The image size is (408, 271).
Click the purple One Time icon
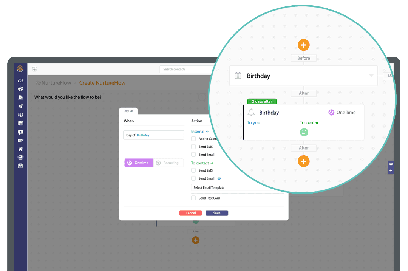tap(331, 113)
